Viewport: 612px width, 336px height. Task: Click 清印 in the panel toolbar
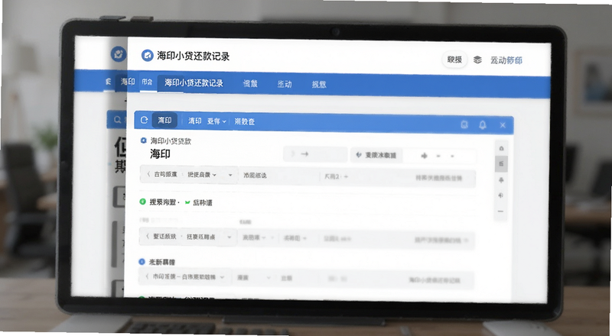point(195,121)
